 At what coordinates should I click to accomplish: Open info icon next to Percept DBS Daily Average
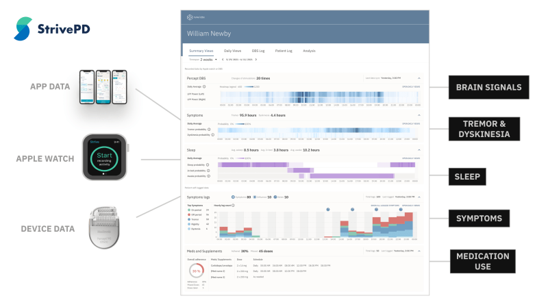tap(204, 87)
